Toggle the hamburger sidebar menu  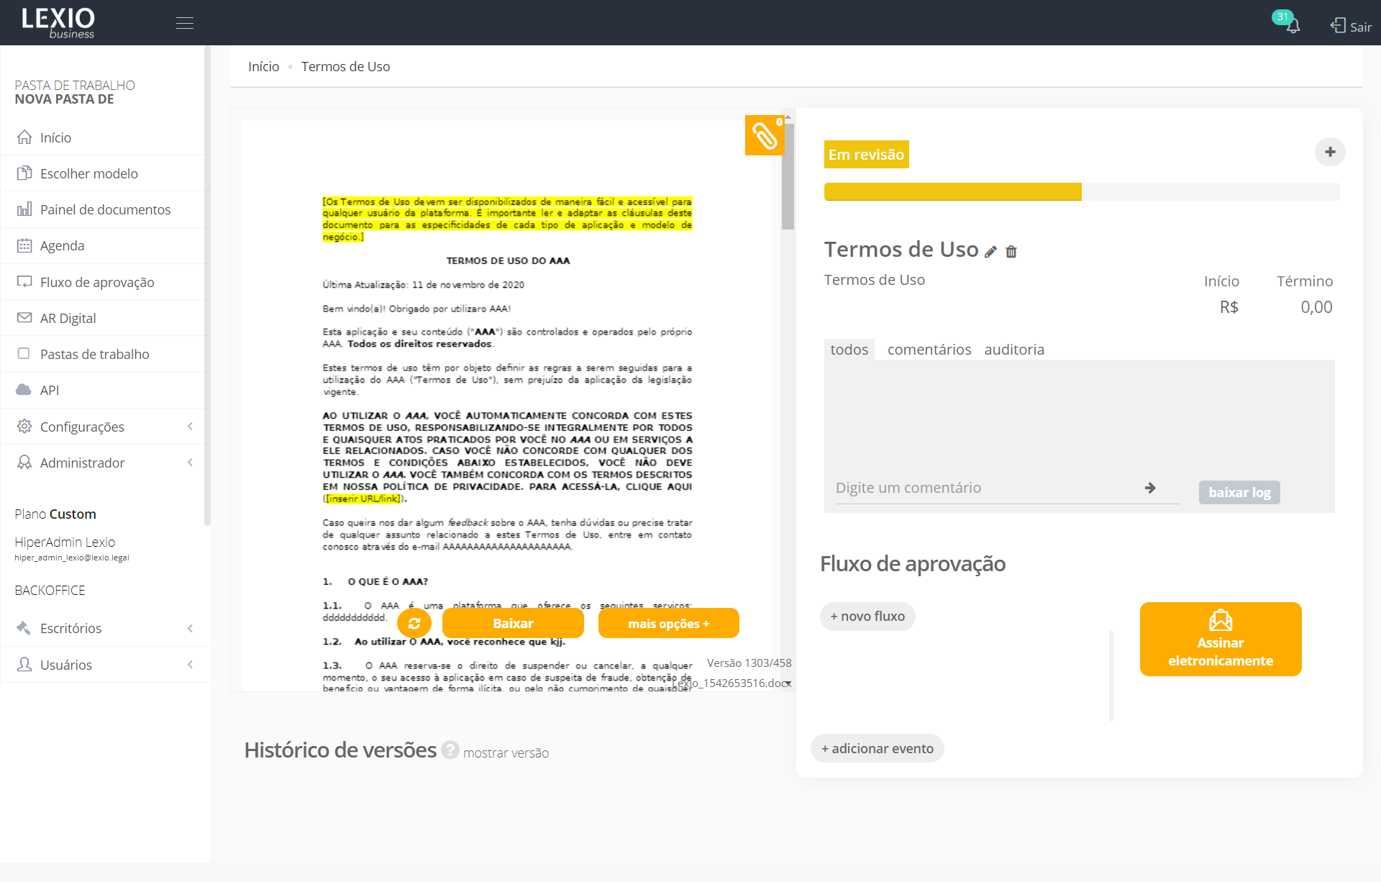tap(185, 23)
